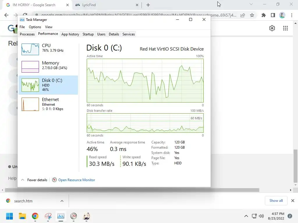Open the View menu in Task Manager

(49, 27)
